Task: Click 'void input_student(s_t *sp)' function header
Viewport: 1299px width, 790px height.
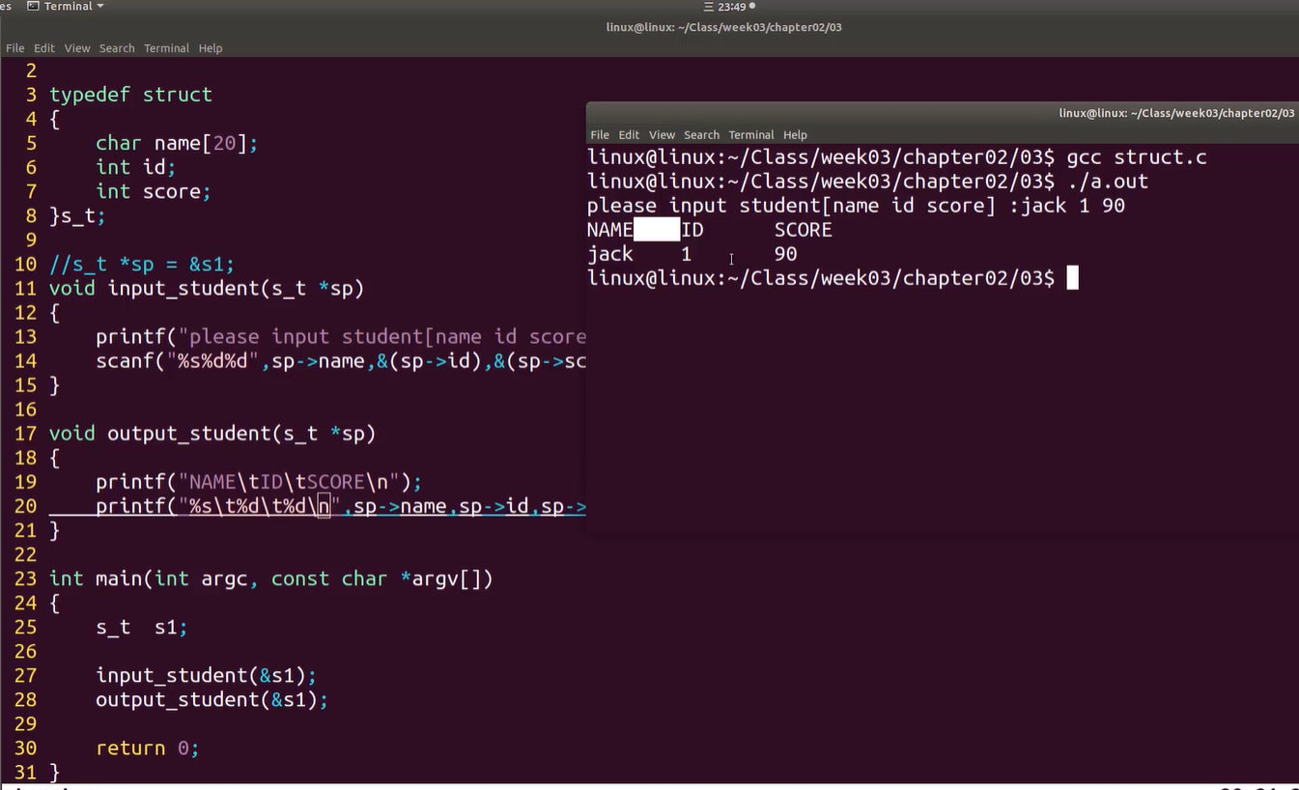Action: tap(207, 288)
